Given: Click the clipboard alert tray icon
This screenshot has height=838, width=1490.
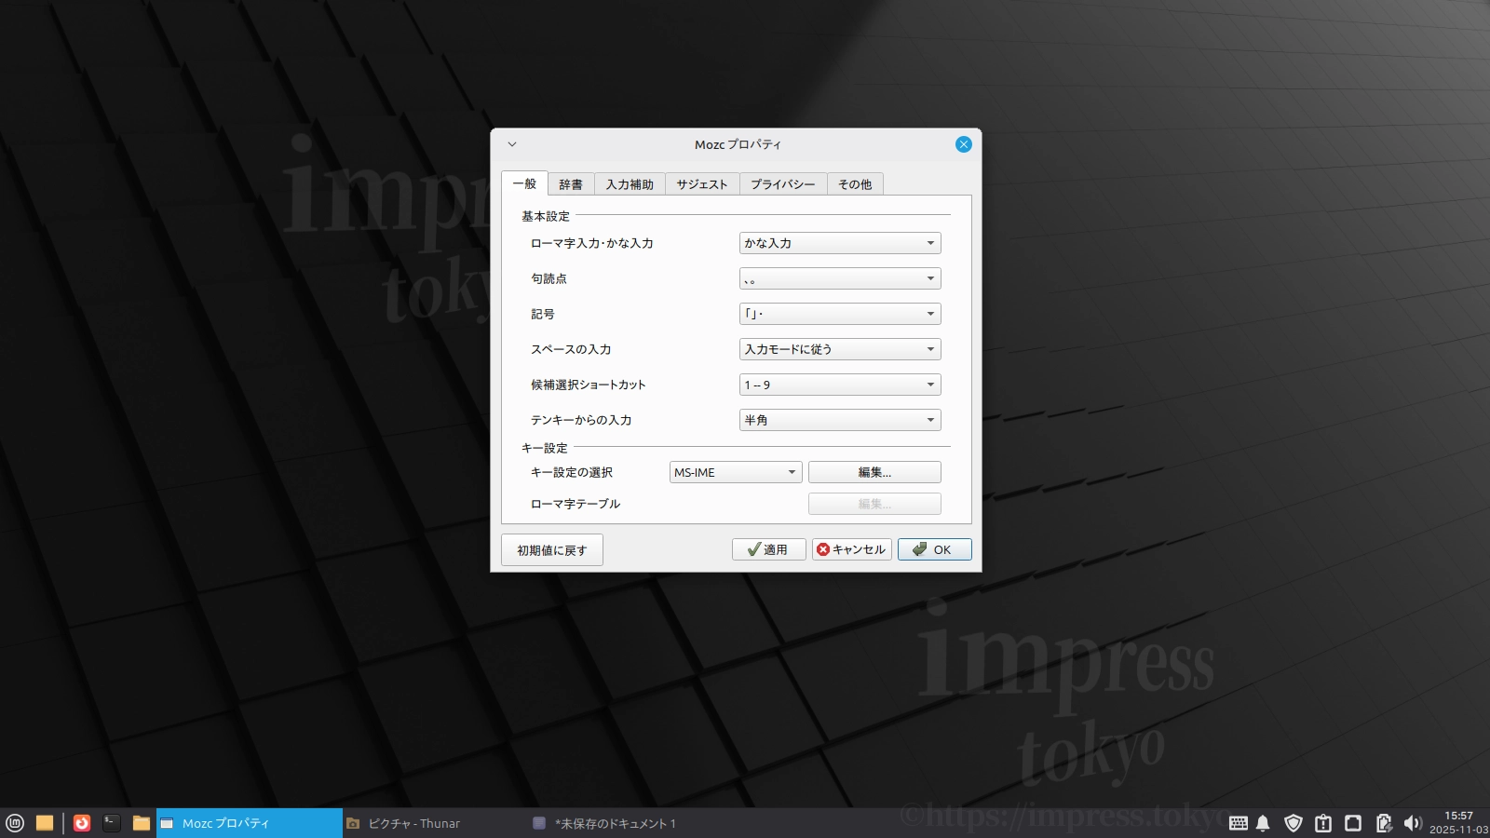Looking at the screenshot, I should click(1323, 823).
